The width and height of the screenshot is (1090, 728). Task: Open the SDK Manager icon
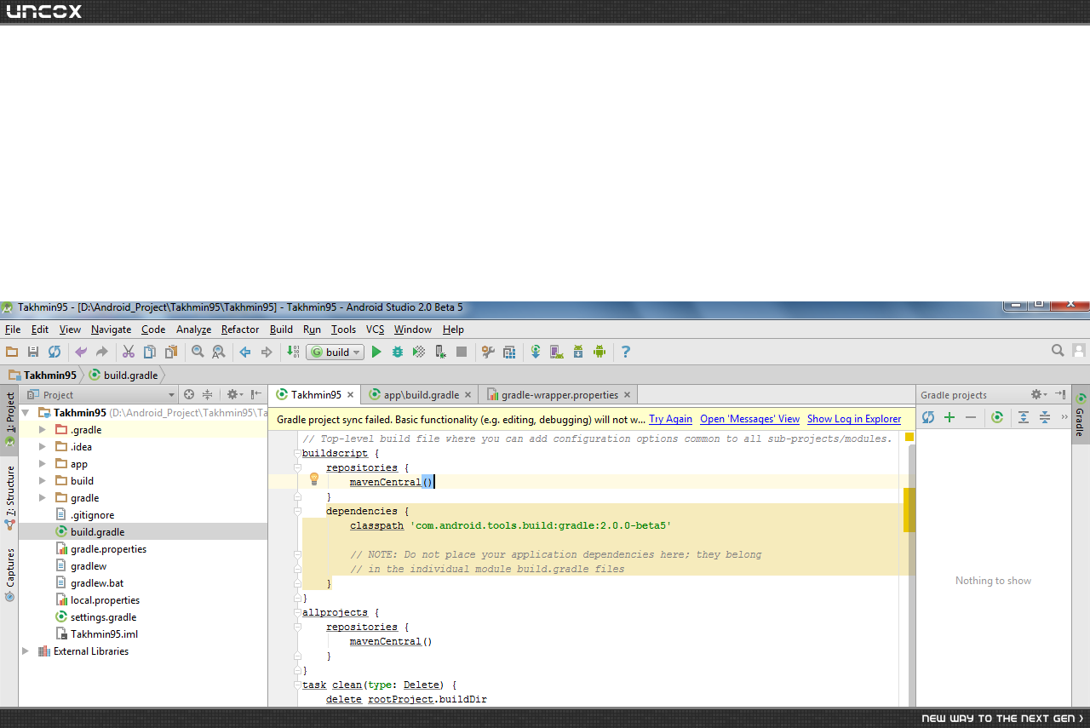(578, 352)
